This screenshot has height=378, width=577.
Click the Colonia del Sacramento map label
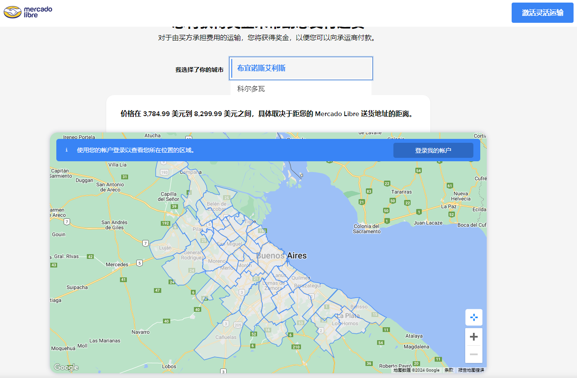click(x=367, y=229)
